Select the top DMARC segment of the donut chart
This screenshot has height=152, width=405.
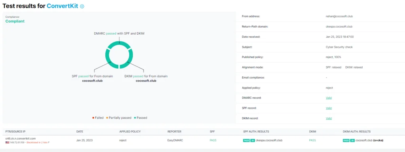(x=119, y=44)
